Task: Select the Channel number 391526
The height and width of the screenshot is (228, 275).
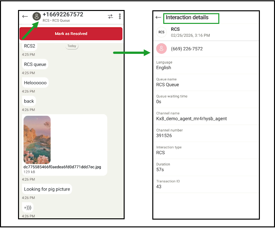Action: [x=164, y=136]
